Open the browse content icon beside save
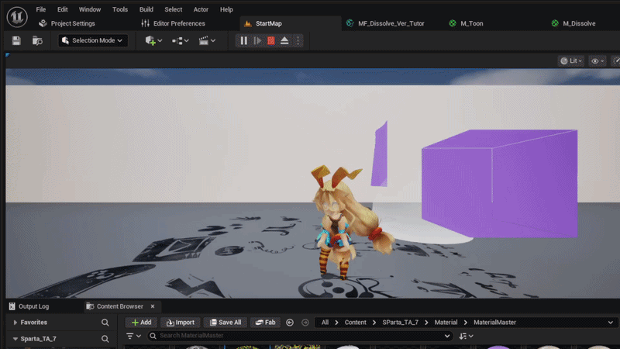 tap(37, 40)
